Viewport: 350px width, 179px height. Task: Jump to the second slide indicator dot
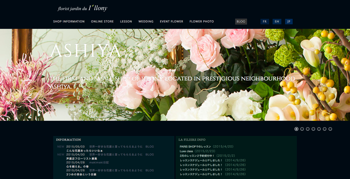pos(302,129)
